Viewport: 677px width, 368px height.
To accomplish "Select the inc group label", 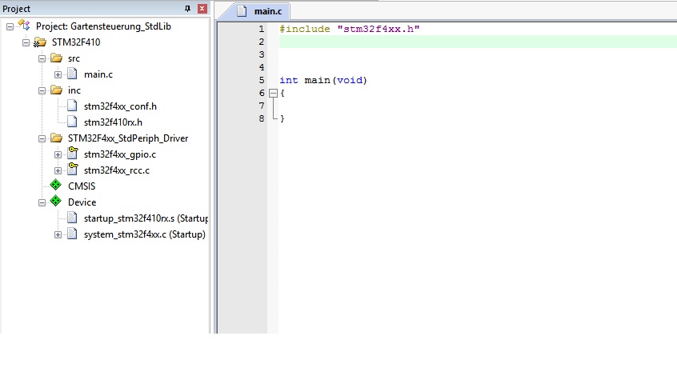I will 74,90.
